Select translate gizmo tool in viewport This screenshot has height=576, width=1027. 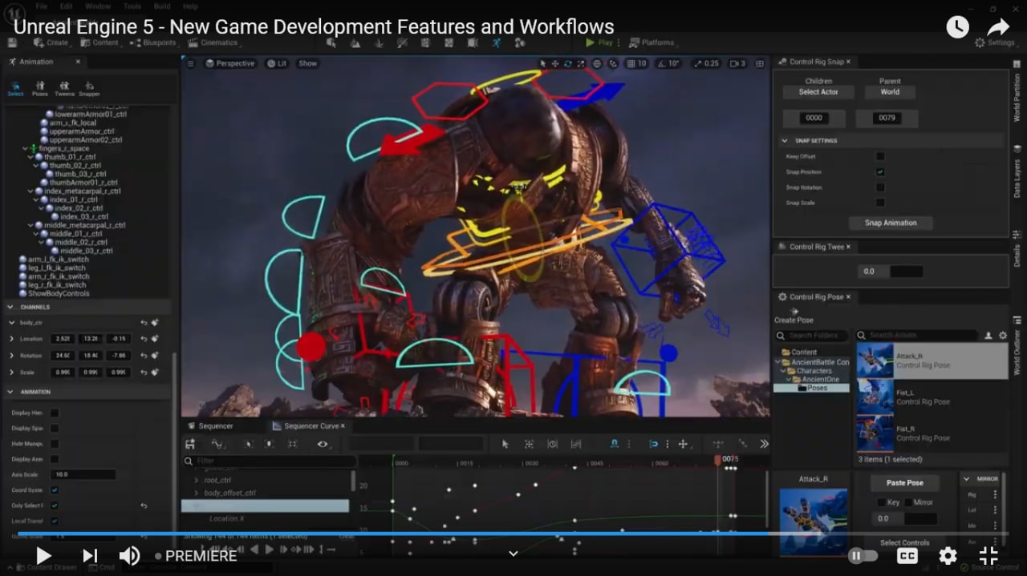[x=555, y=63]
